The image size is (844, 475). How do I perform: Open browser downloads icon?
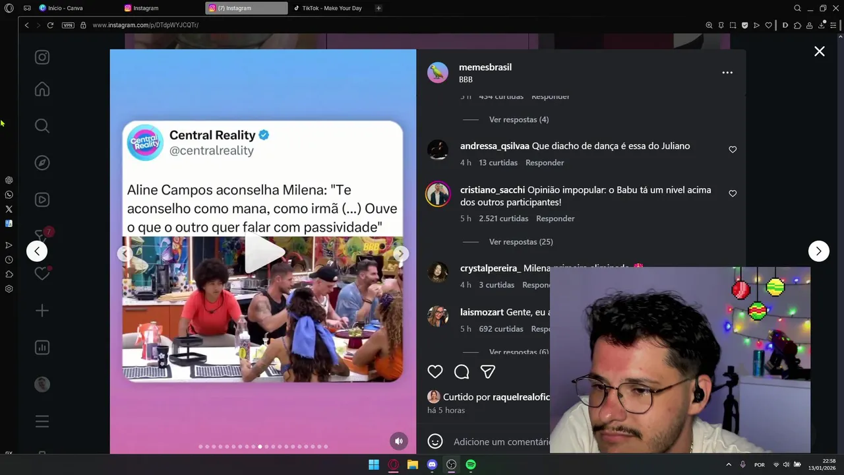pyautogui.click(x=822, y=25)
